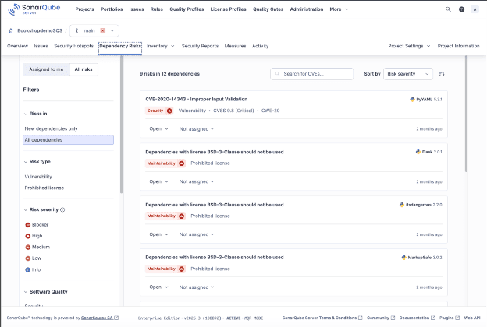The height and width of the screenshot is (327, 487).
Task: Switch to Assigned to me toggle
Action: [x=46, y=69]
